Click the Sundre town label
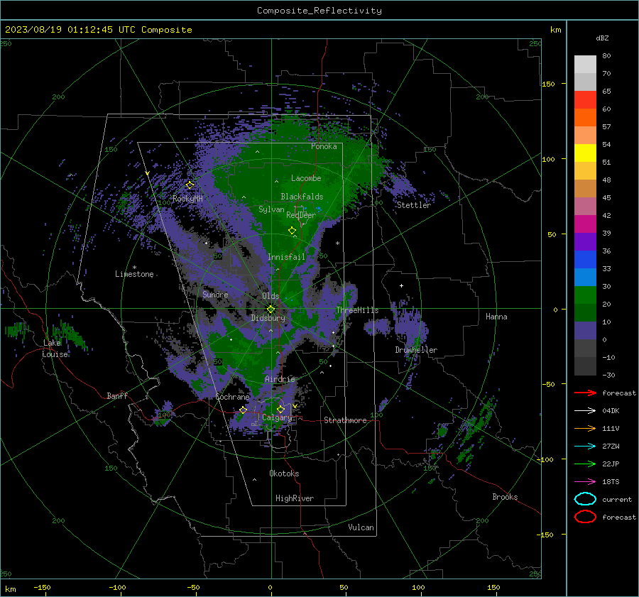This screenshot has width=639, height=597. (x=215, y=294)
